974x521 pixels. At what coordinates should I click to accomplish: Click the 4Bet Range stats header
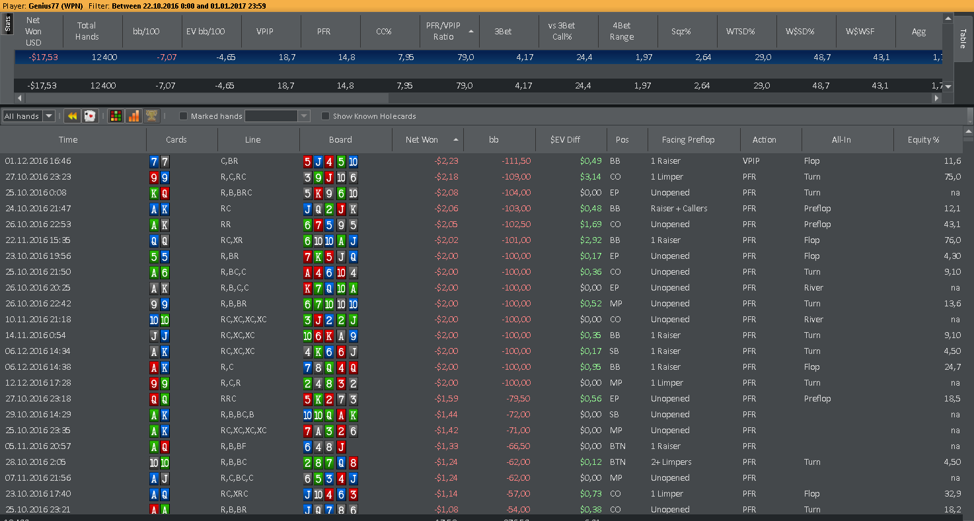(x=622, y=31)
